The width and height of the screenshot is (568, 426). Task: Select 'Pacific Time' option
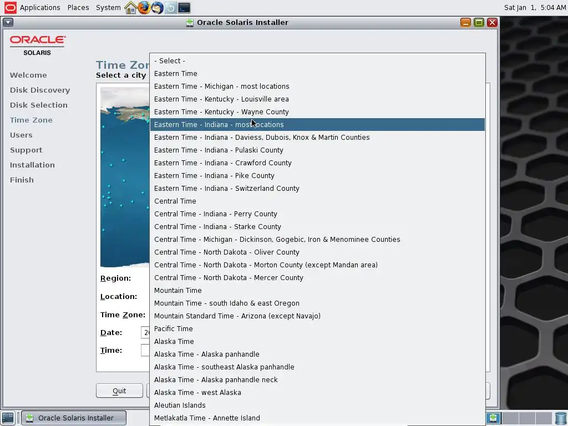coord(317,328)
